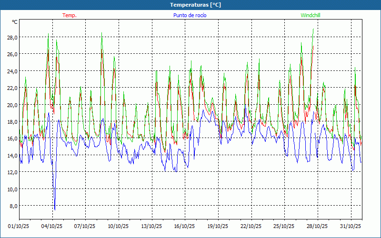This screenshot has height=238, width=381.
Task: Click the 12,0 value on the y-axis
Action: coord(12,172)
